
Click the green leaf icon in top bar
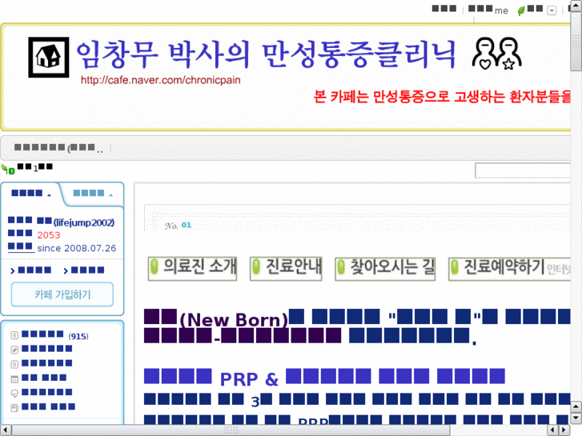[x=521, y=10]
